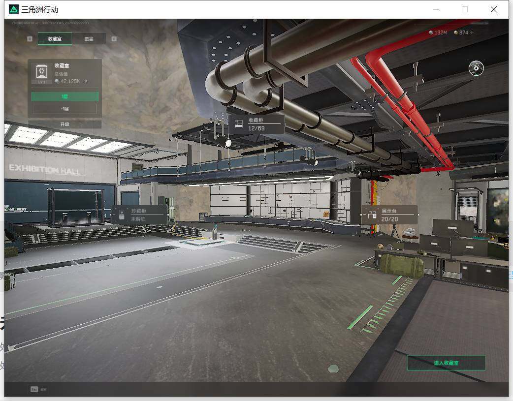Image resolution: width=513 pixels, height=401 pixels.
Task: Click the 收藏室 display case level icon
Action: [x=41, y=73]
